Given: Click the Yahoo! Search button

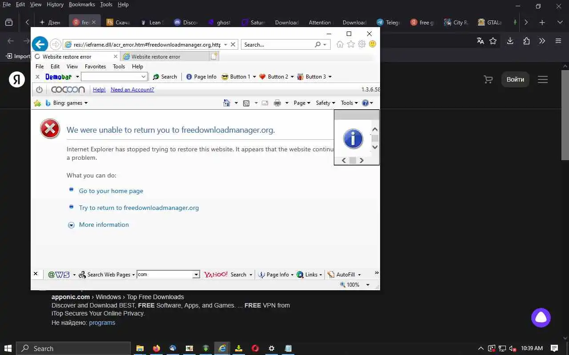Looking at the screenshot, I should coord(225,275).
